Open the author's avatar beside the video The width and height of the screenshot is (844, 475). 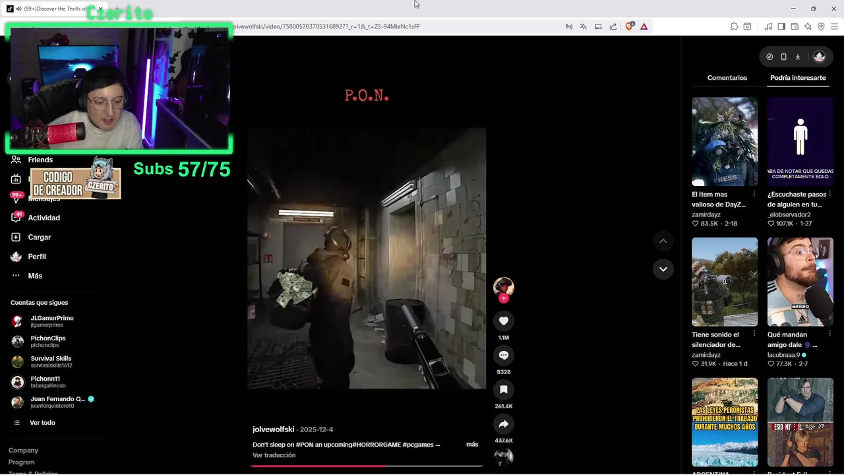click(x=504, y=287)
